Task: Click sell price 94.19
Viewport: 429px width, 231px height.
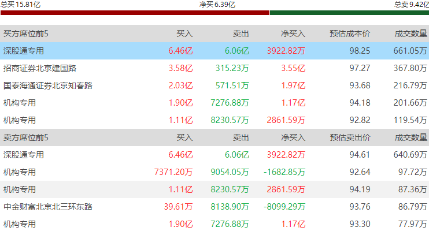Action: tap(360, 189)
